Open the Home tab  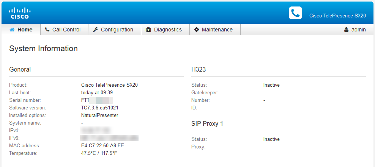pos(21,30)
